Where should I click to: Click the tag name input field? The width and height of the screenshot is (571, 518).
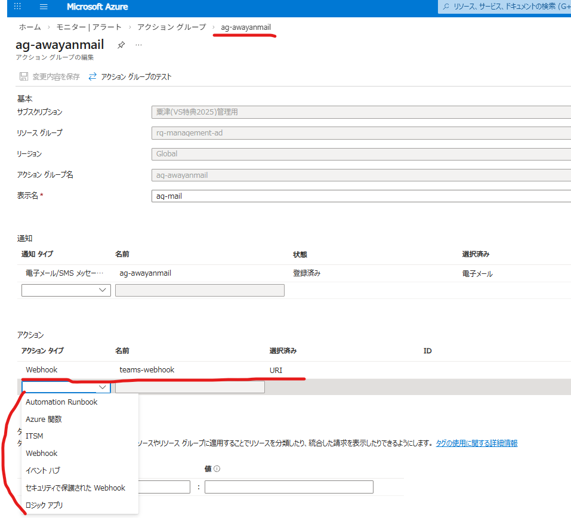click(164, 487)
